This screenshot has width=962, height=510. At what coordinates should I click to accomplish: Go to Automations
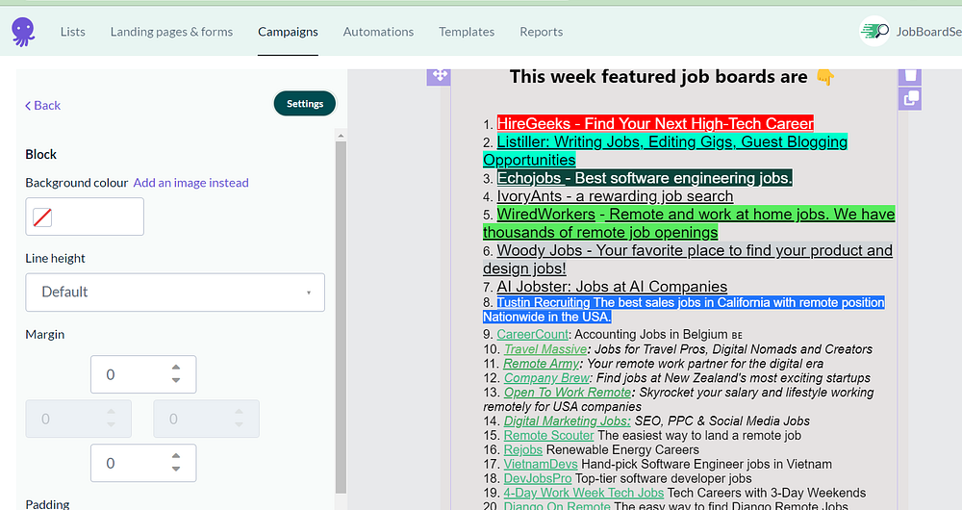pos(378,32)
